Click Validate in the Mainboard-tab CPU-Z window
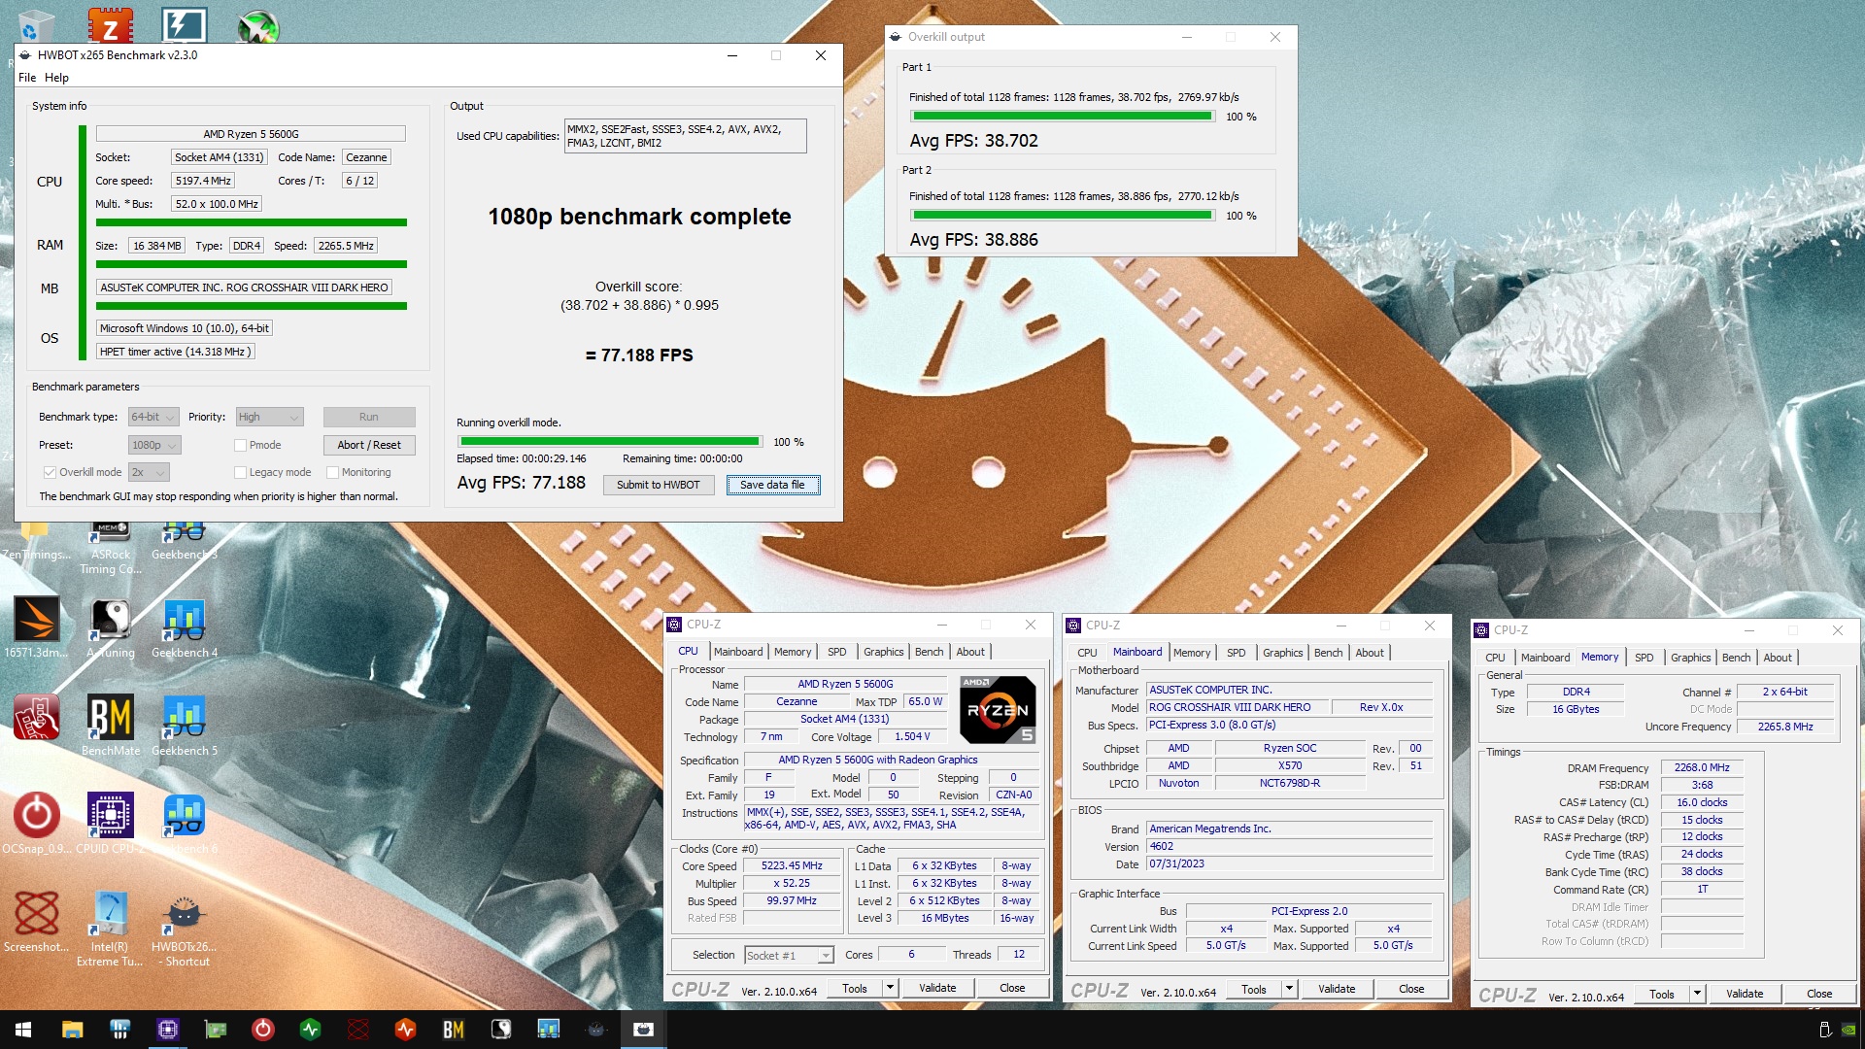This screenshot has height=1049, width=1865. 1337,989
